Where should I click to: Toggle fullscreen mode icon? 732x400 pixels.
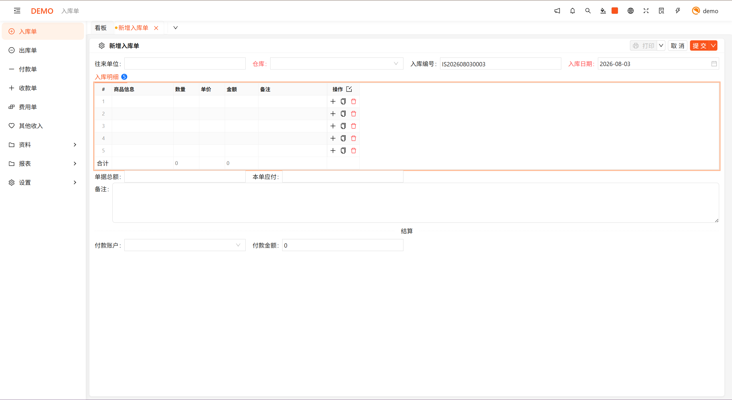(x=646, y=11)
